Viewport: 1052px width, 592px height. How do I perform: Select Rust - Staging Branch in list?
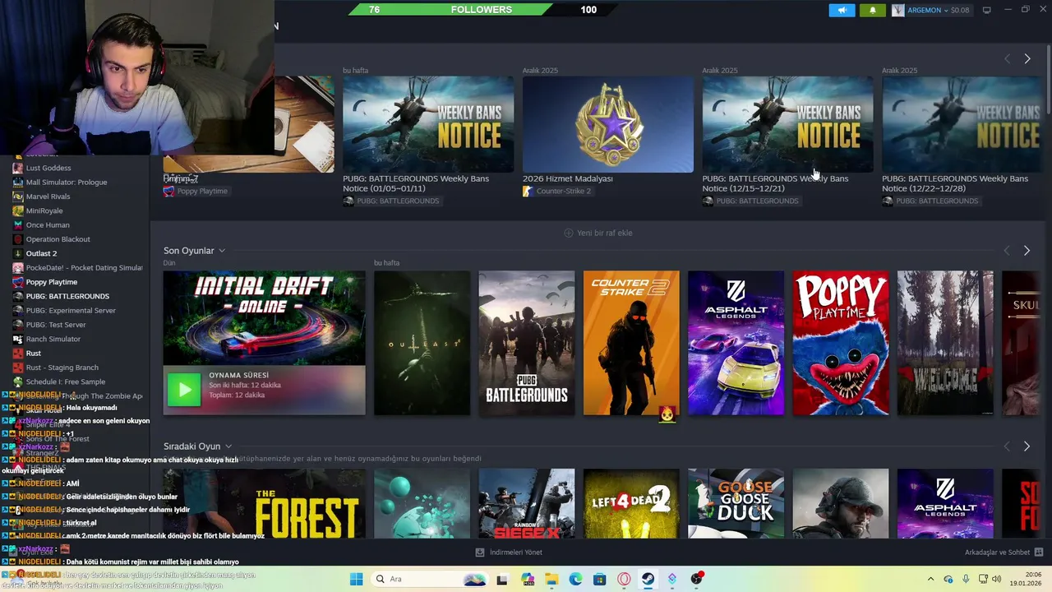coord(62,368)
